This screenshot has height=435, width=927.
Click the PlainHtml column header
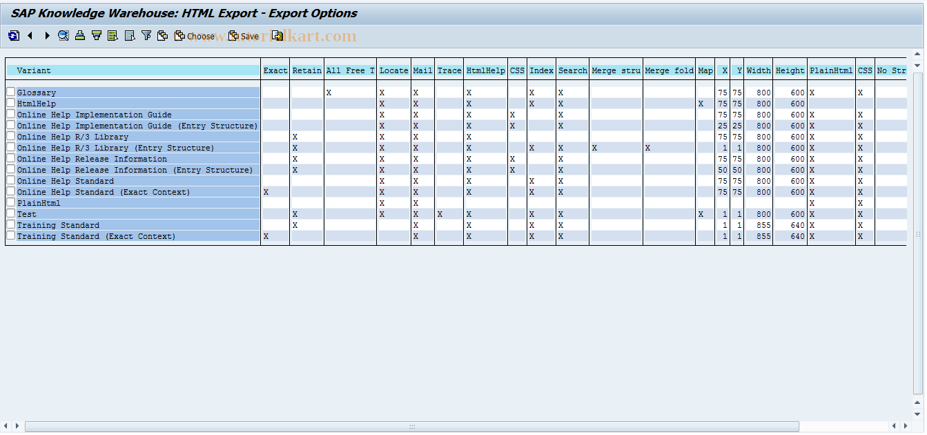(x=832, y=70)
